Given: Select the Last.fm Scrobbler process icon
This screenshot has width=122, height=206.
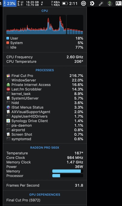Looking at the screenshot, I should tap(8, 89).
